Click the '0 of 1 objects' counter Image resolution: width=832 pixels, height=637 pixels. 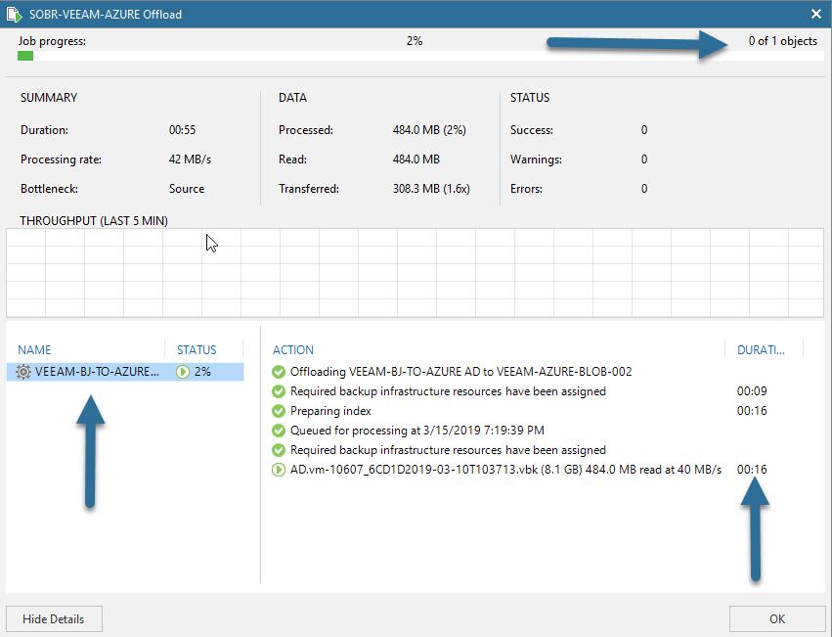coord(783,41)
